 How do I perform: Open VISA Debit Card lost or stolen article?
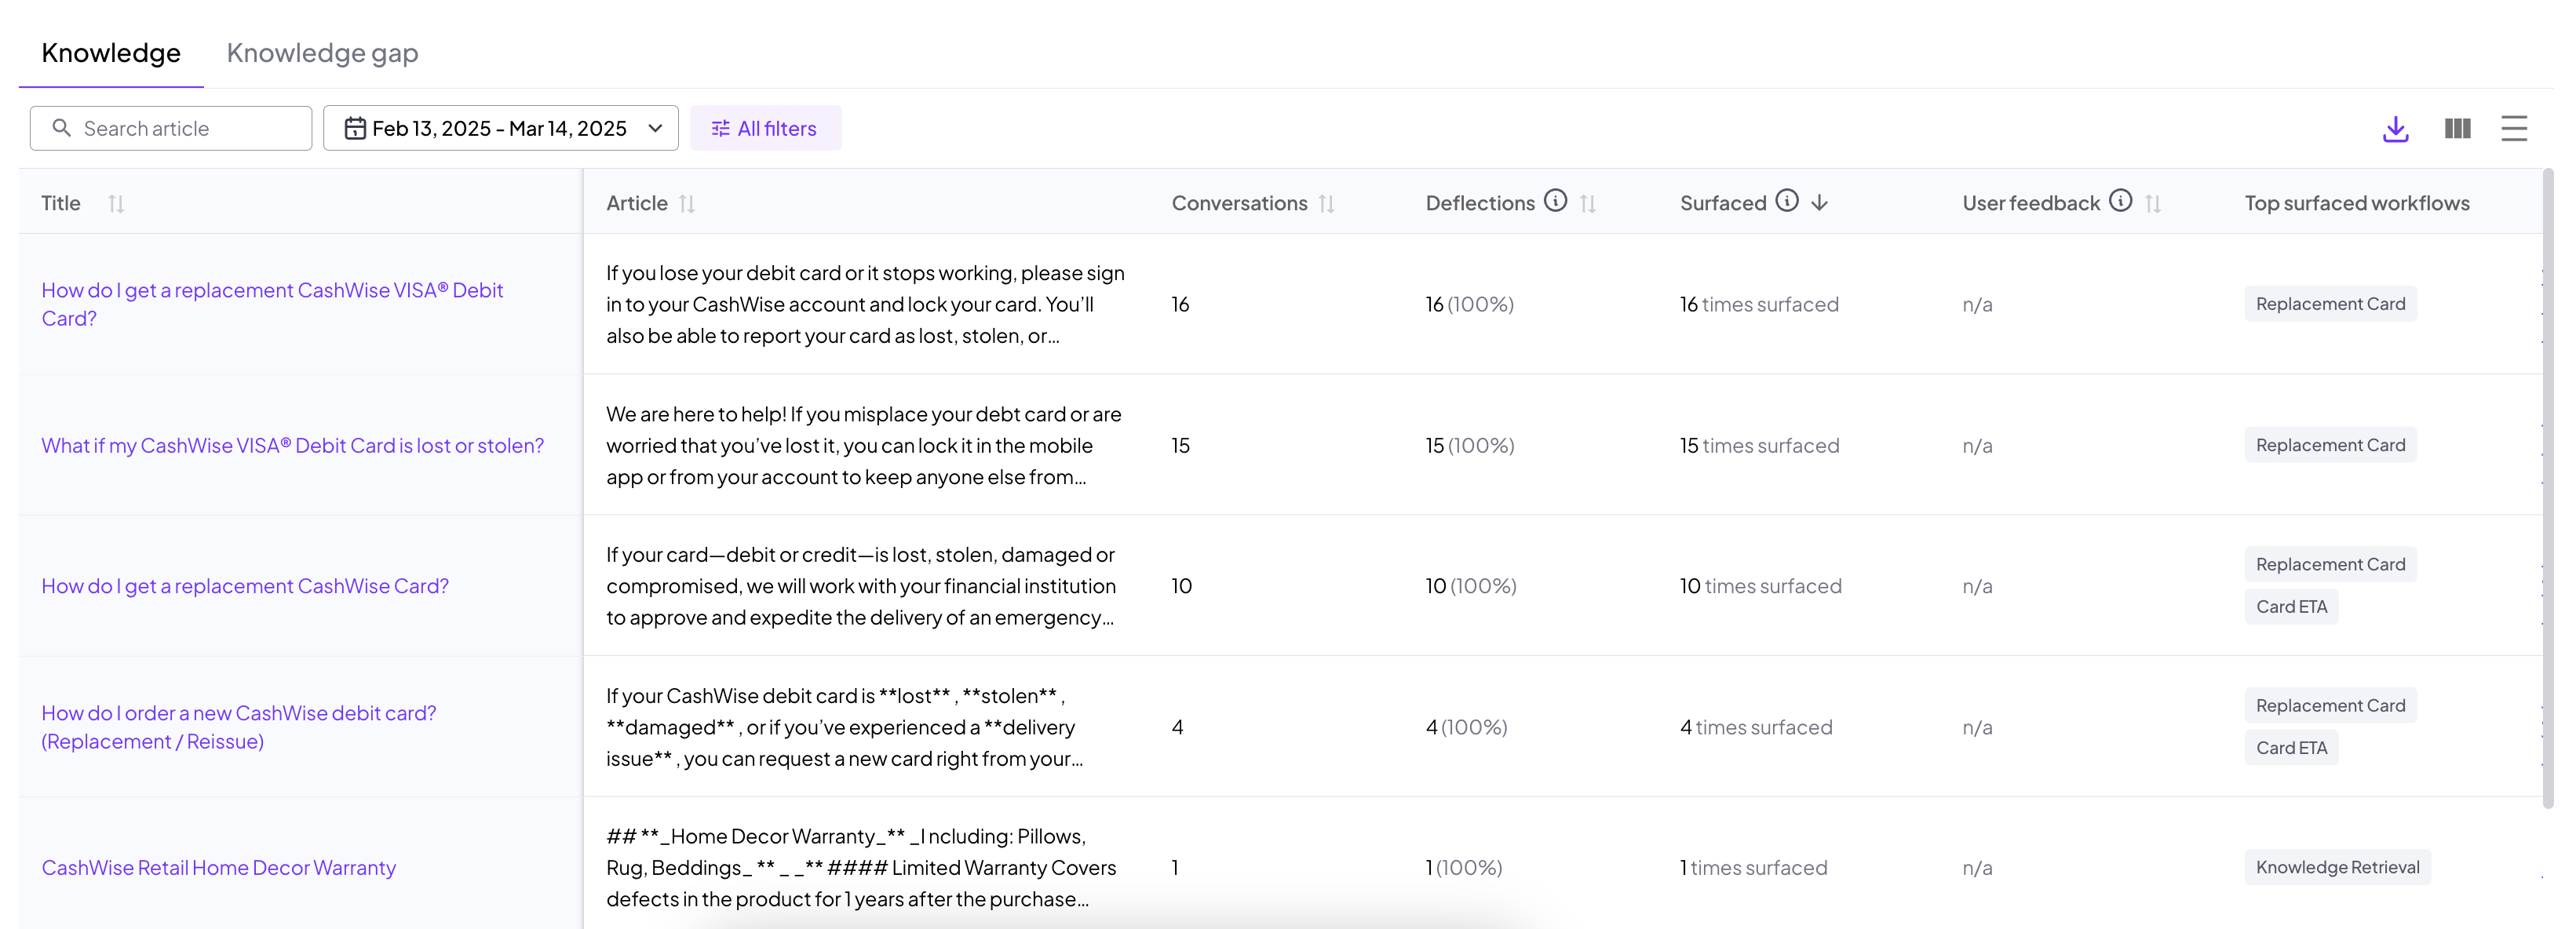pos(293,446)
